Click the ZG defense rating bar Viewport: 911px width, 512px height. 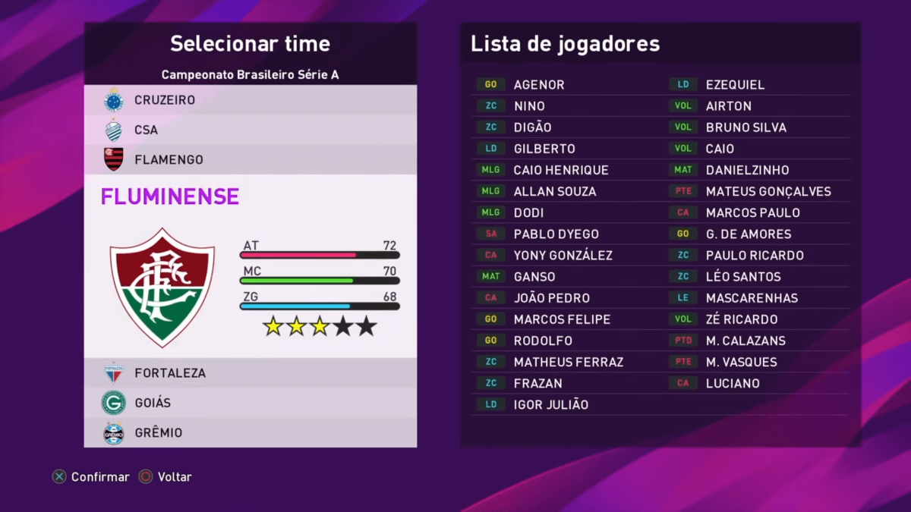(x=320, y=306)
